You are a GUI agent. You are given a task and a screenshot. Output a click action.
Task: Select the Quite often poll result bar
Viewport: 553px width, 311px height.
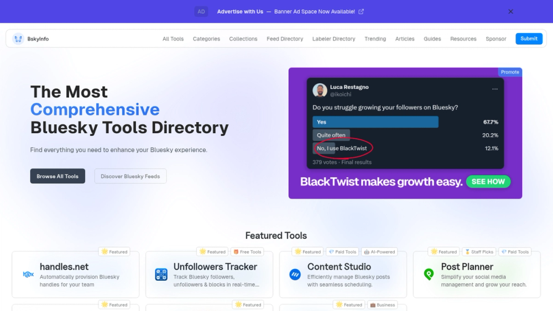coord(331,135)
